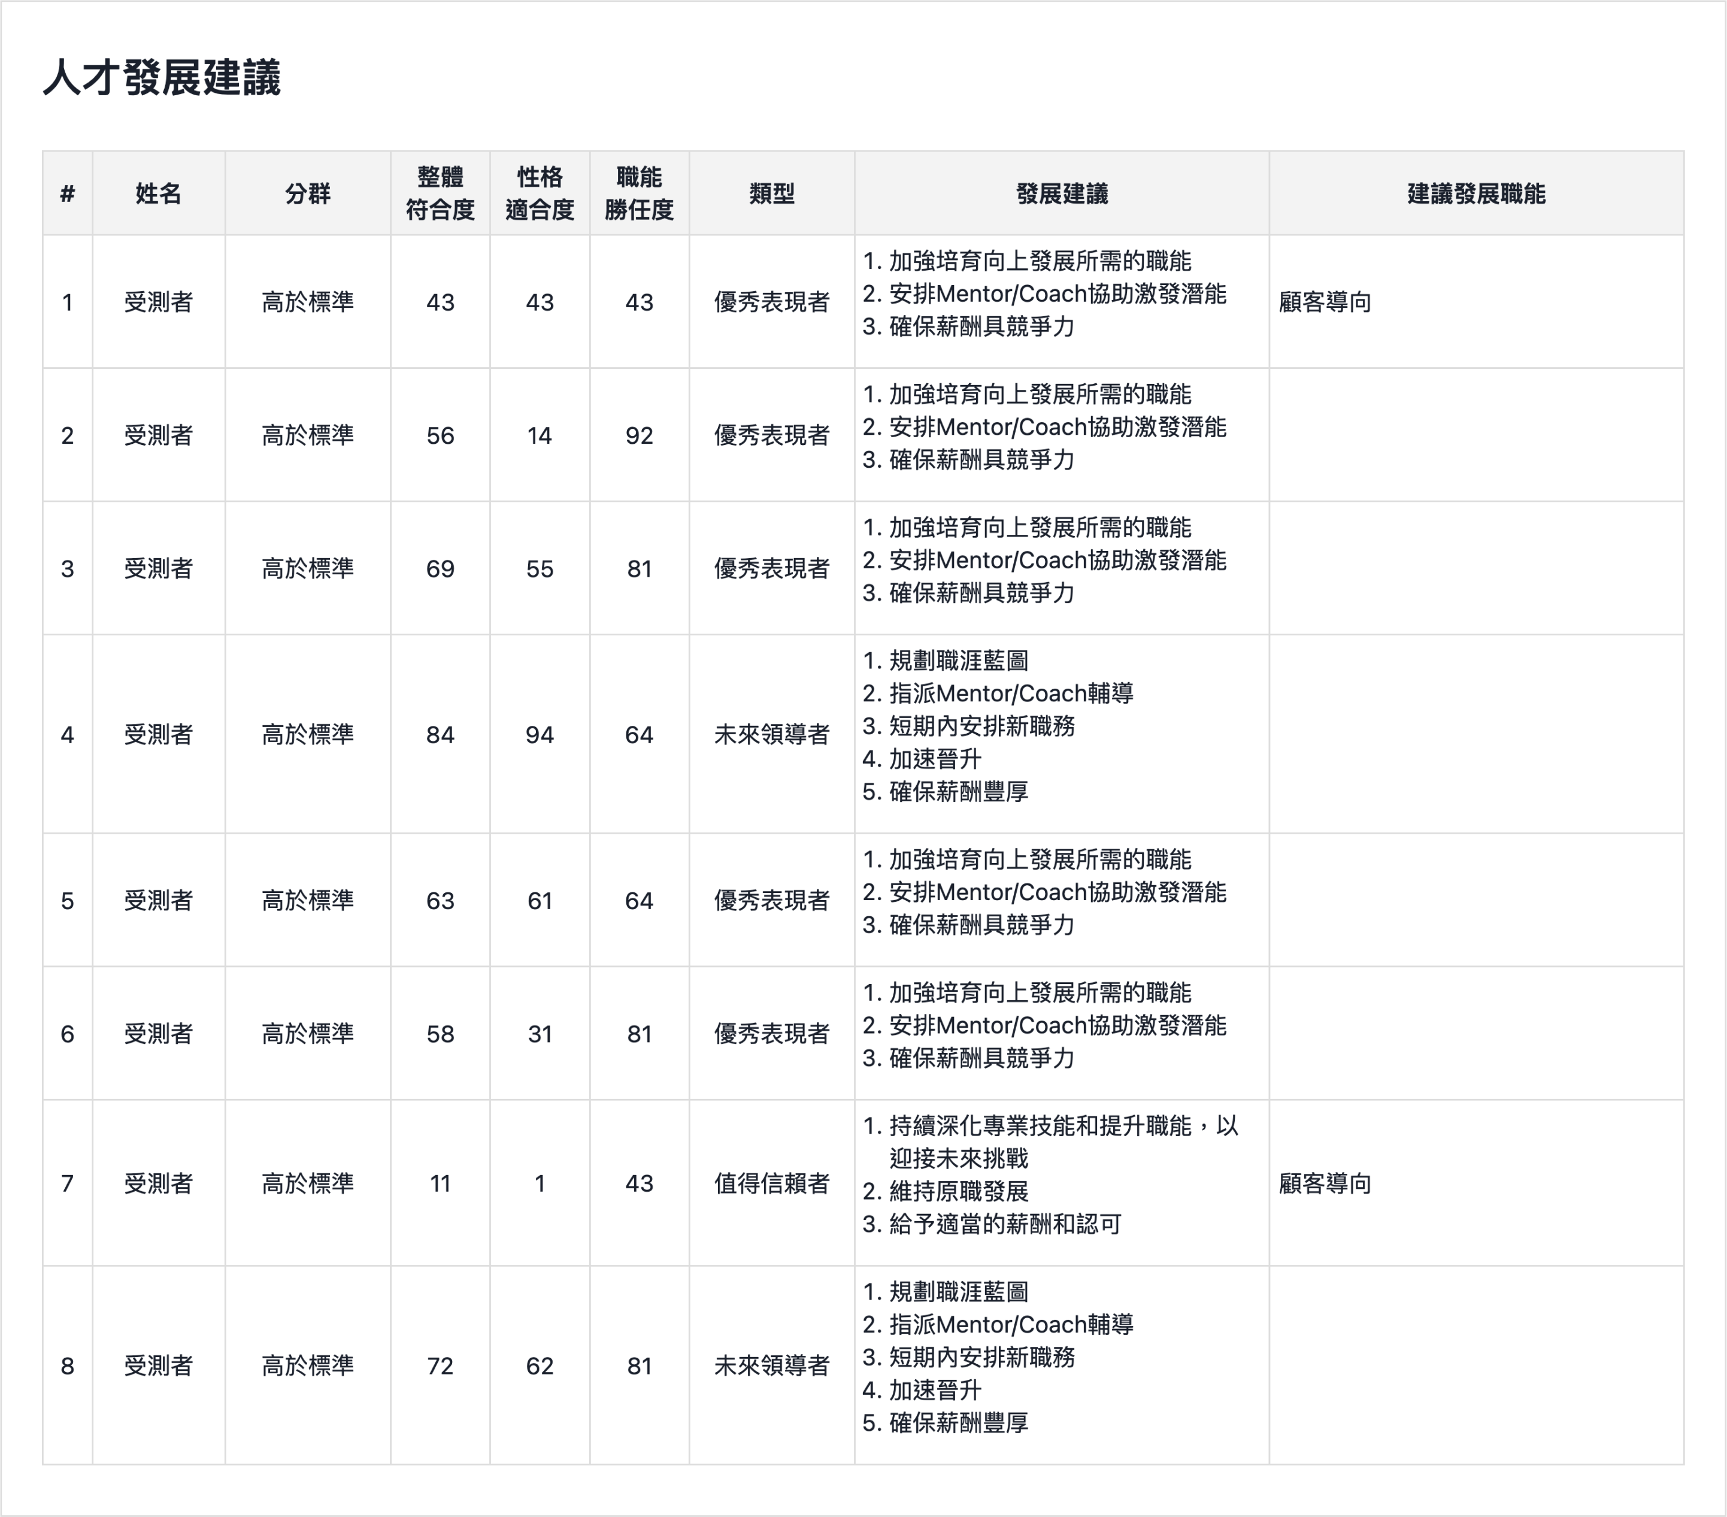This screenshot has height=1517, width=1727.
Task: Click personality score 55 in row 3
Action: (540, 569)
